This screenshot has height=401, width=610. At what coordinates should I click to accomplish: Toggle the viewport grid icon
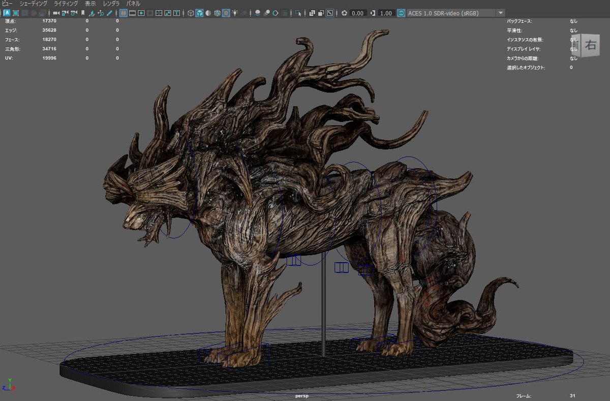click(123, 13)
